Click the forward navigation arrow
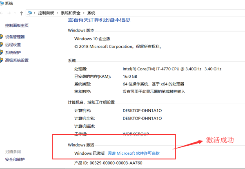The image size is (245, 169). (x=9, y=13)
